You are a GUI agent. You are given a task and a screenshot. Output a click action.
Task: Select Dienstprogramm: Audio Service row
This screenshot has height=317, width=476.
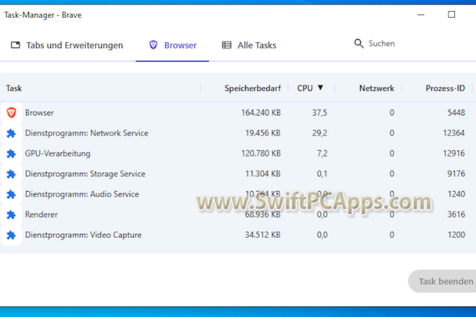click(x=238, y=194)
